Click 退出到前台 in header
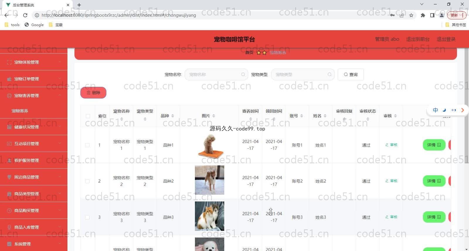 [x=418, y=39]
